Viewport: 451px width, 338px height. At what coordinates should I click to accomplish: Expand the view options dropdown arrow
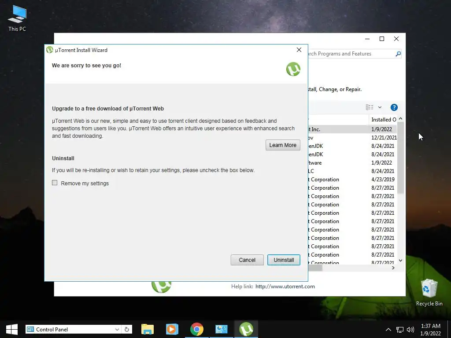[380, 107]
